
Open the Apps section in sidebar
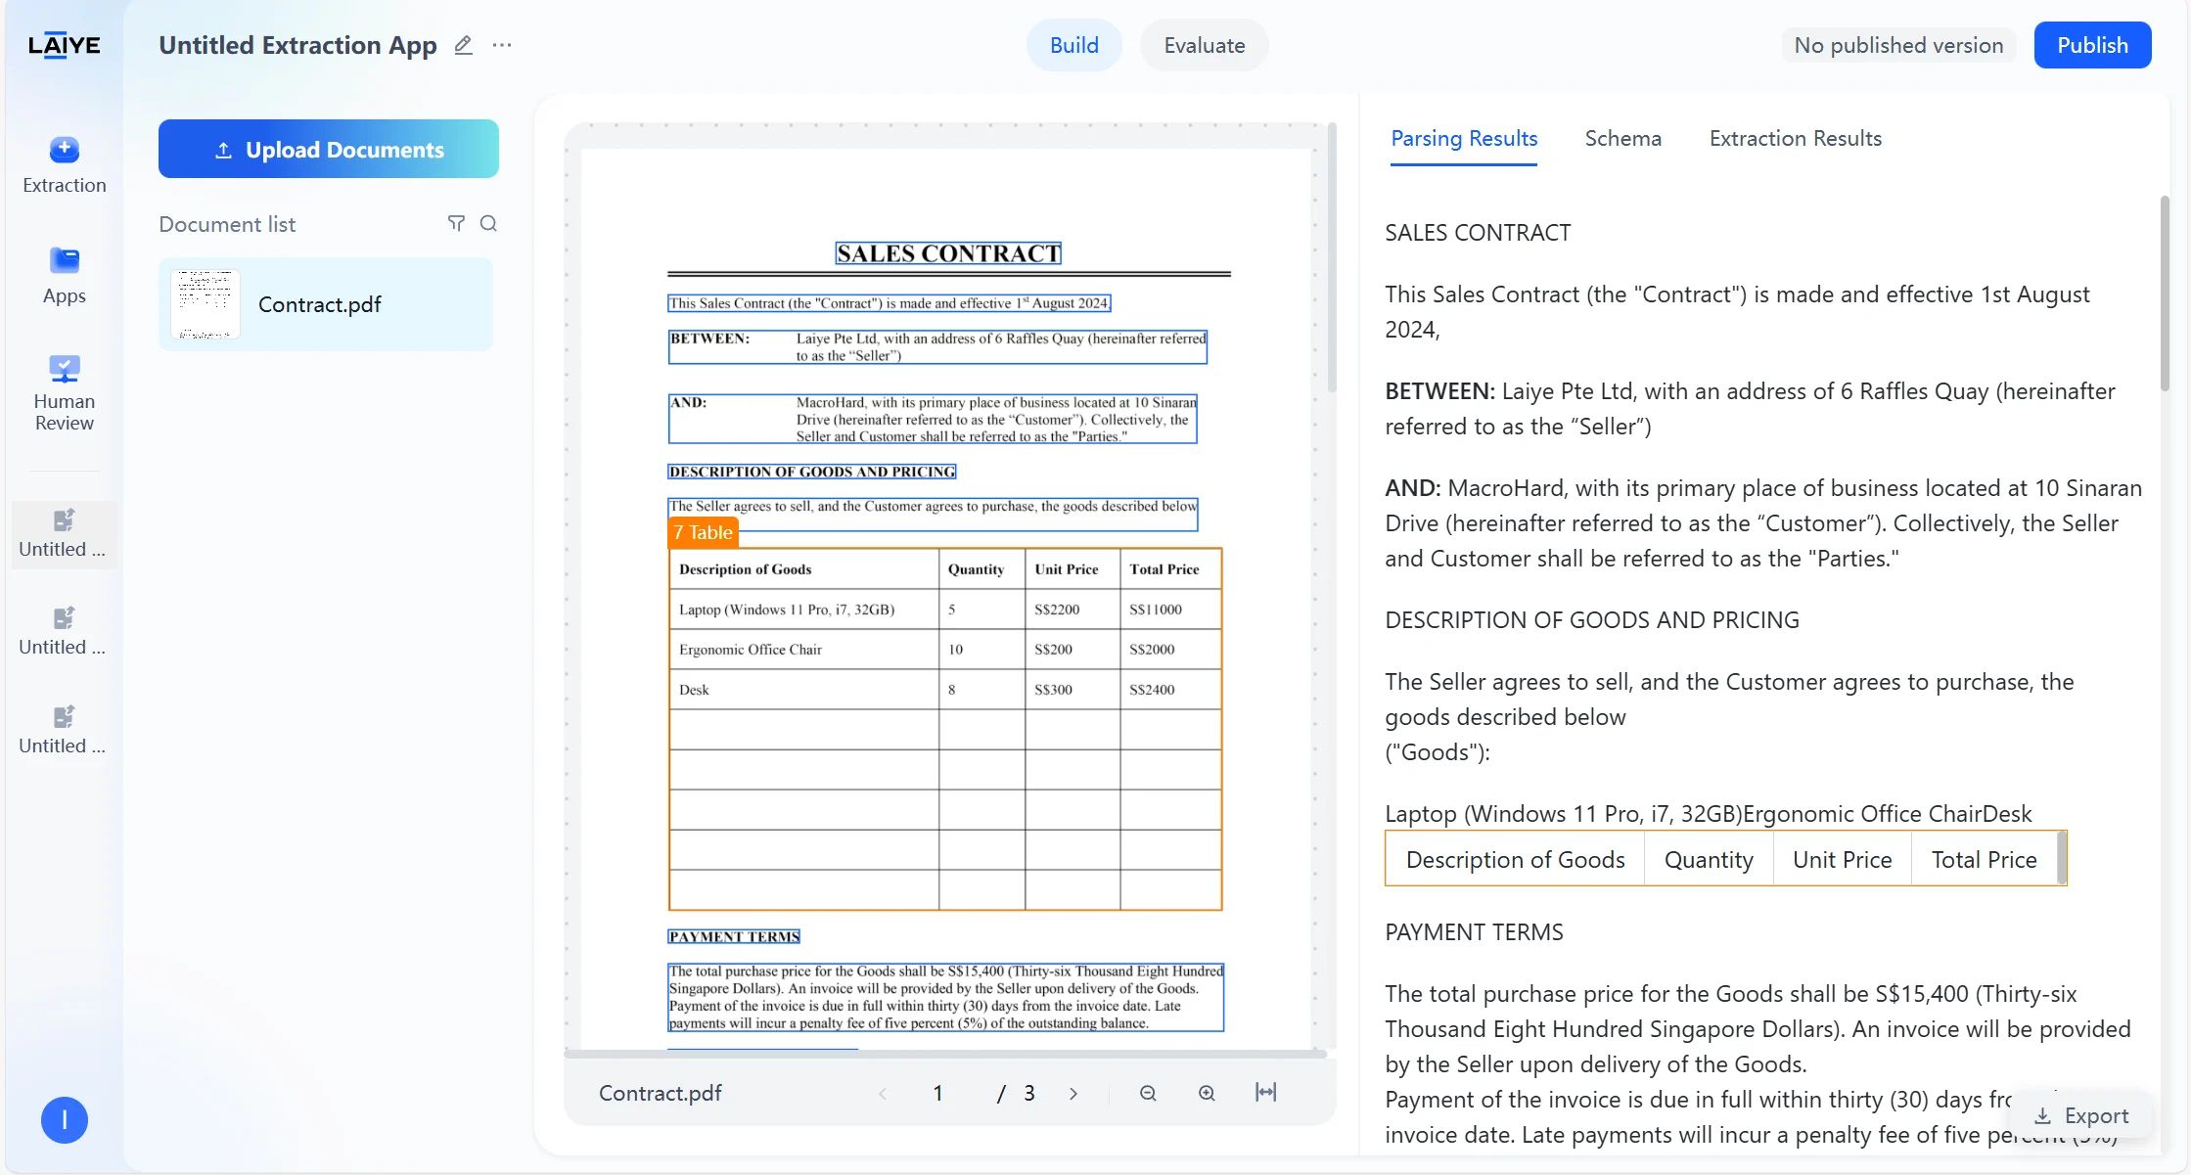pyautogui.click(x=65, y=276)
